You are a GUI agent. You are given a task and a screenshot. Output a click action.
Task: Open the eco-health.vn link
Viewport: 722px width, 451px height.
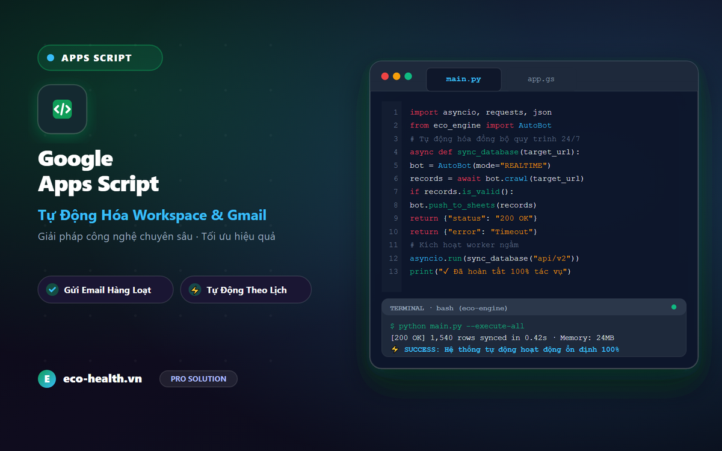coord(102,379)
